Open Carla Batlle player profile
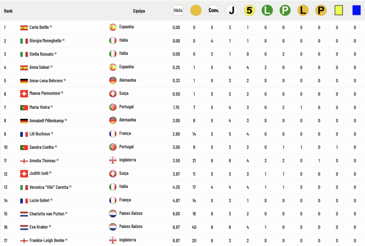The height and width of the screenshot is (246, 365). 39,27
